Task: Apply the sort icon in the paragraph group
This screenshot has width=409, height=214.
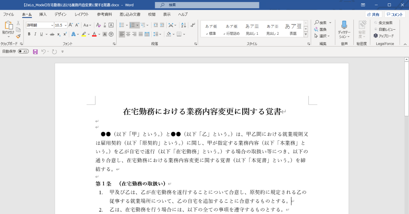Action: pyautogui.click(x=183, y=25)
